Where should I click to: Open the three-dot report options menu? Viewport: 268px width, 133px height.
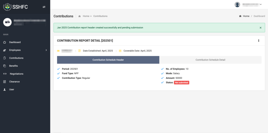(x=259, y=41)
